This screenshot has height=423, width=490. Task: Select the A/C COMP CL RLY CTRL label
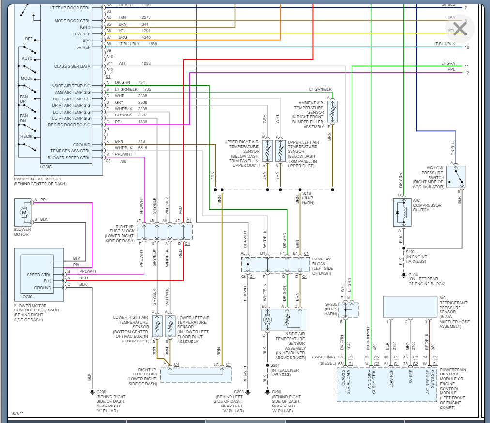[371, 382]
